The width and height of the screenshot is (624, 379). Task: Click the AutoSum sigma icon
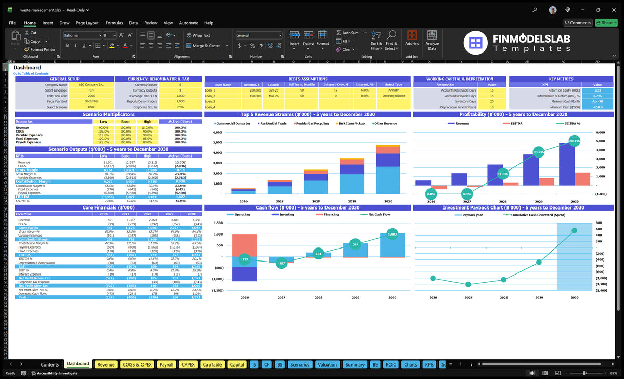coord(339,33)
